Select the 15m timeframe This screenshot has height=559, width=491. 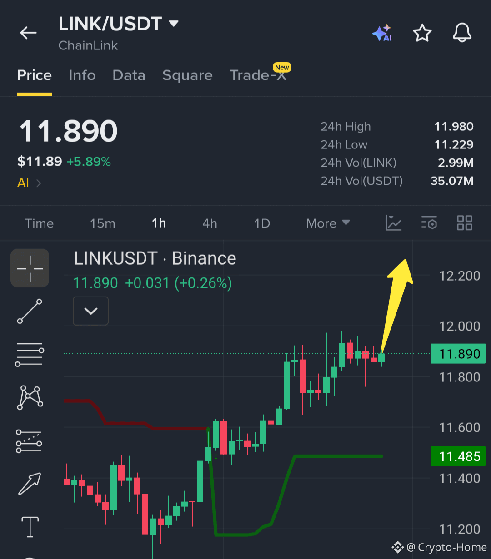point(103,223)
